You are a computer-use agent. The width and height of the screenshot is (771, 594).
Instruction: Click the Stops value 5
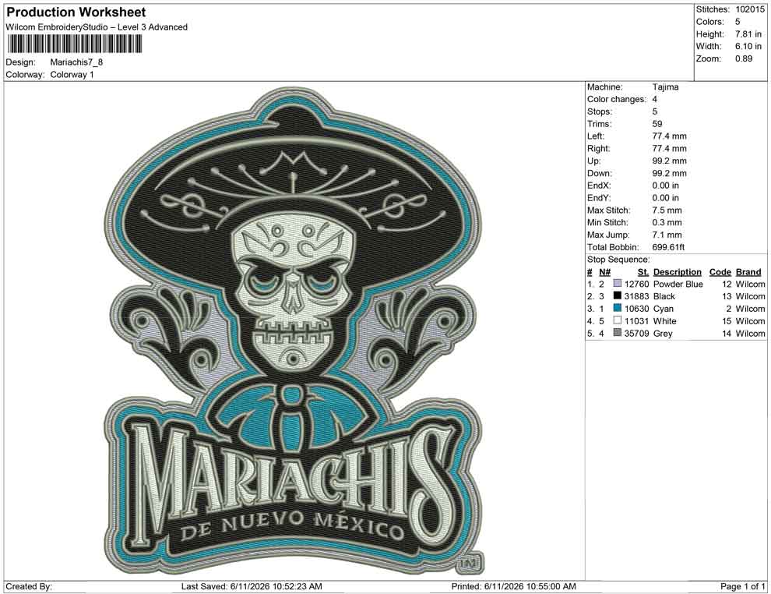[x=655, y=111]
